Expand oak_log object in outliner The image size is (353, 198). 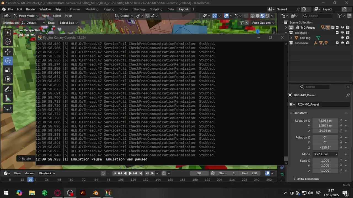[291, 38]
